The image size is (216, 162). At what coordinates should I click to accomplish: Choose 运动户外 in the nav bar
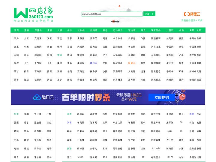click(118, 30)
